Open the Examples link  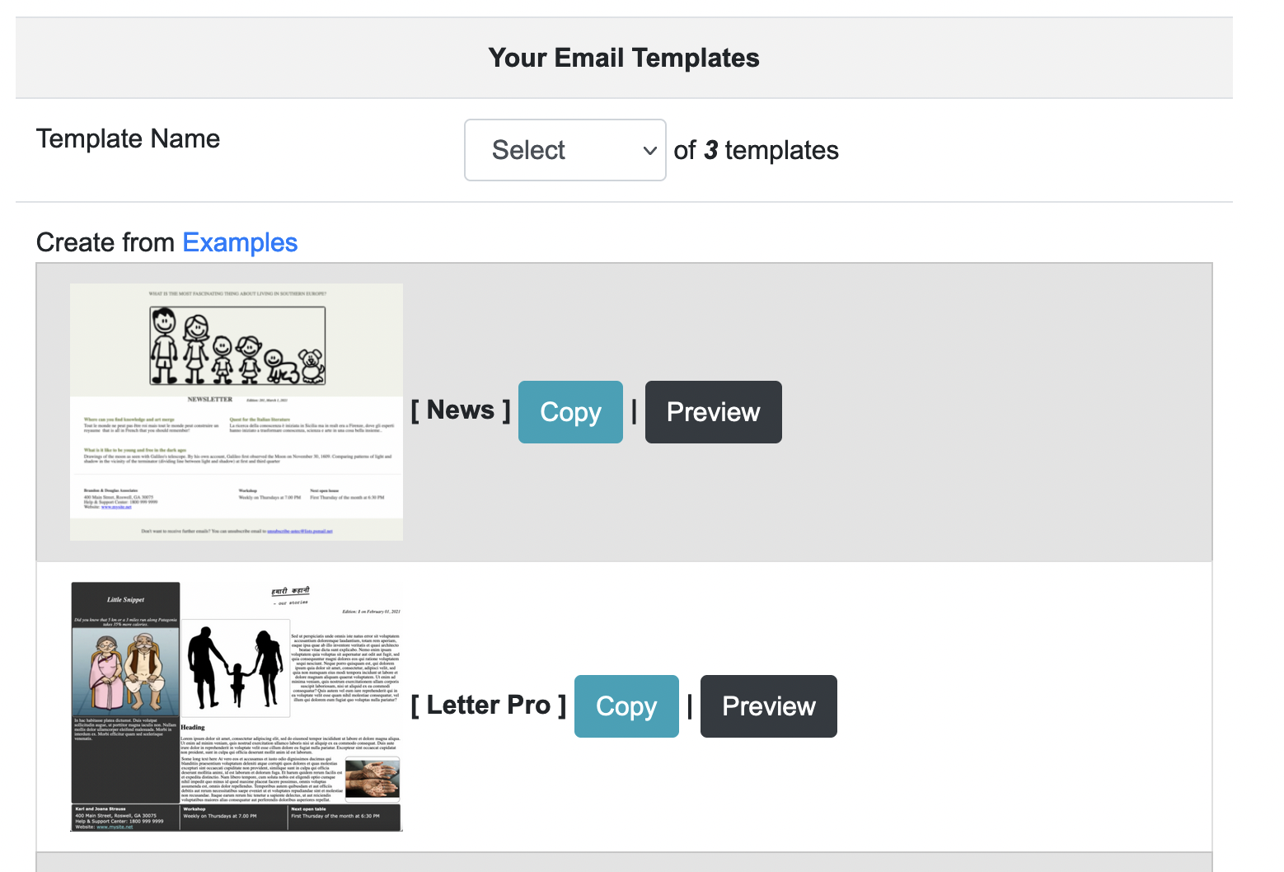pyautogui.click(x=240, y=242)
